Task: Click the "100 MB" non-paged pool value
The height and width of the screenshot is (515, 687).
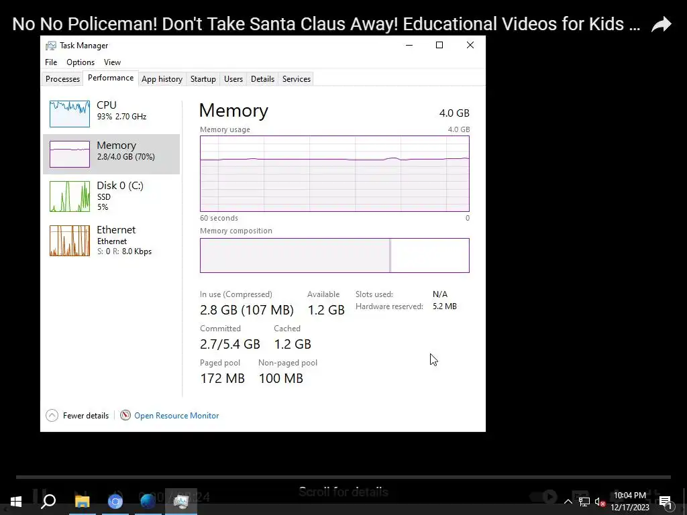Action: point(281,378)
